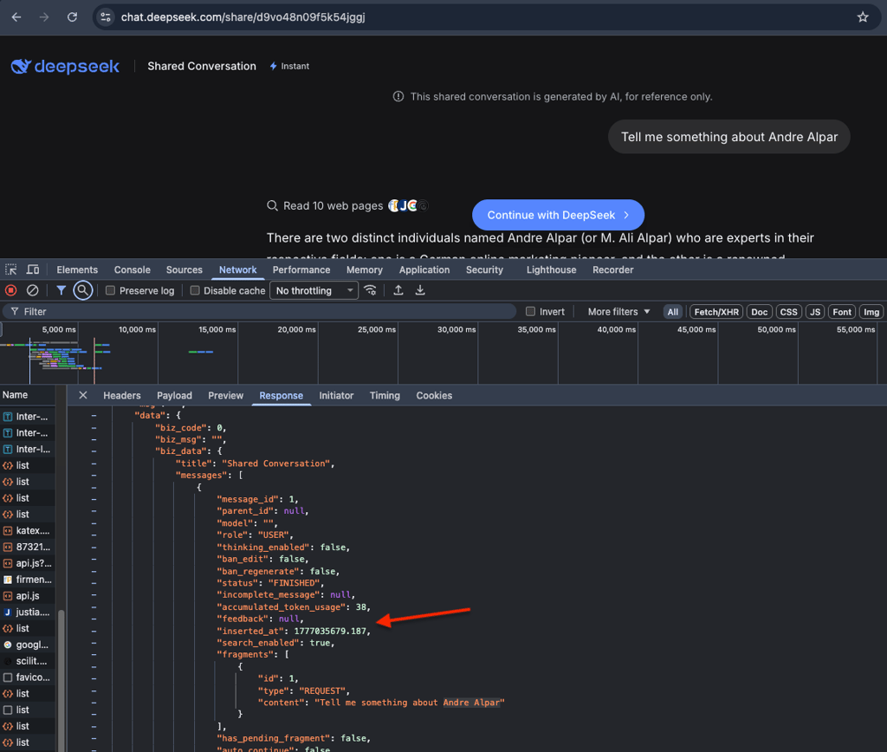Check the Invert filter checkbox
Screen dimensions: 887x752
coord(530,311)
